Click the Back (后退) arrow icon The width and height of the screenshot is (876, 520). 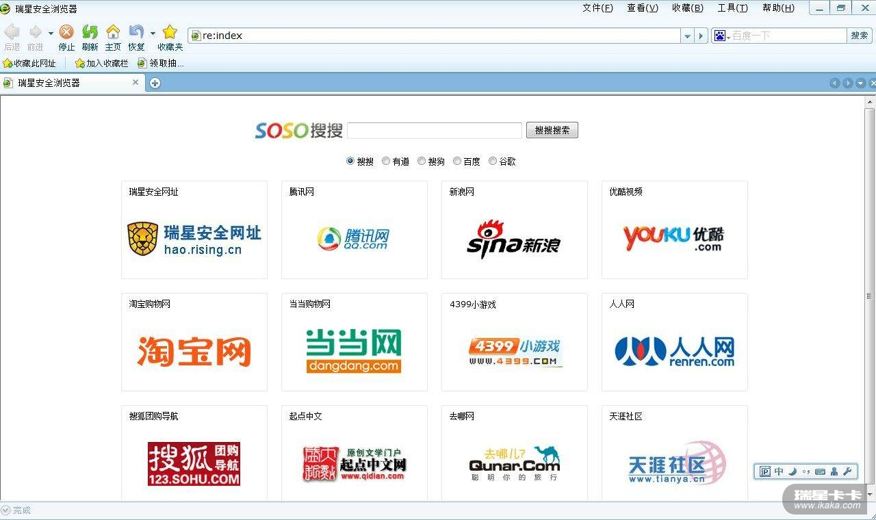pyautogui.click(x=12, y=32)
